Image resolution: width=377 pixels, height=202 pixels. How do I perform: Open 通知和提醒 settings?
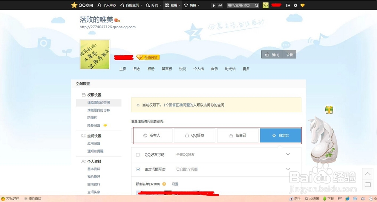click(95, 151)
